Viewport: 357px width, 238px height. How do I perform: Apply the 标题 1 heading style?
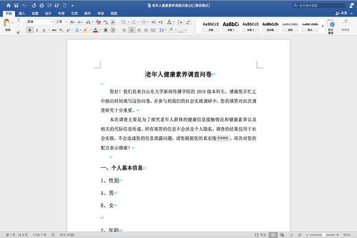point(230,25)
